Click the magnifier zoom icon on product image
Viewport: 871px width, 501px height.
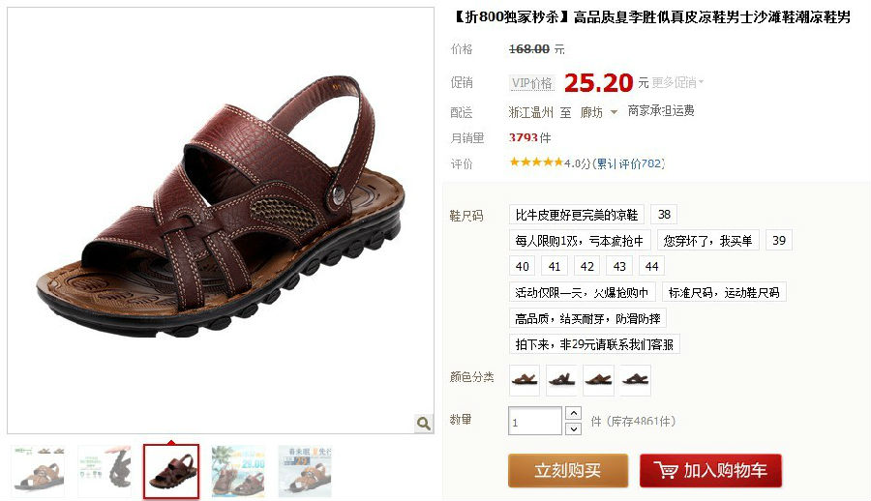(424, 424)
